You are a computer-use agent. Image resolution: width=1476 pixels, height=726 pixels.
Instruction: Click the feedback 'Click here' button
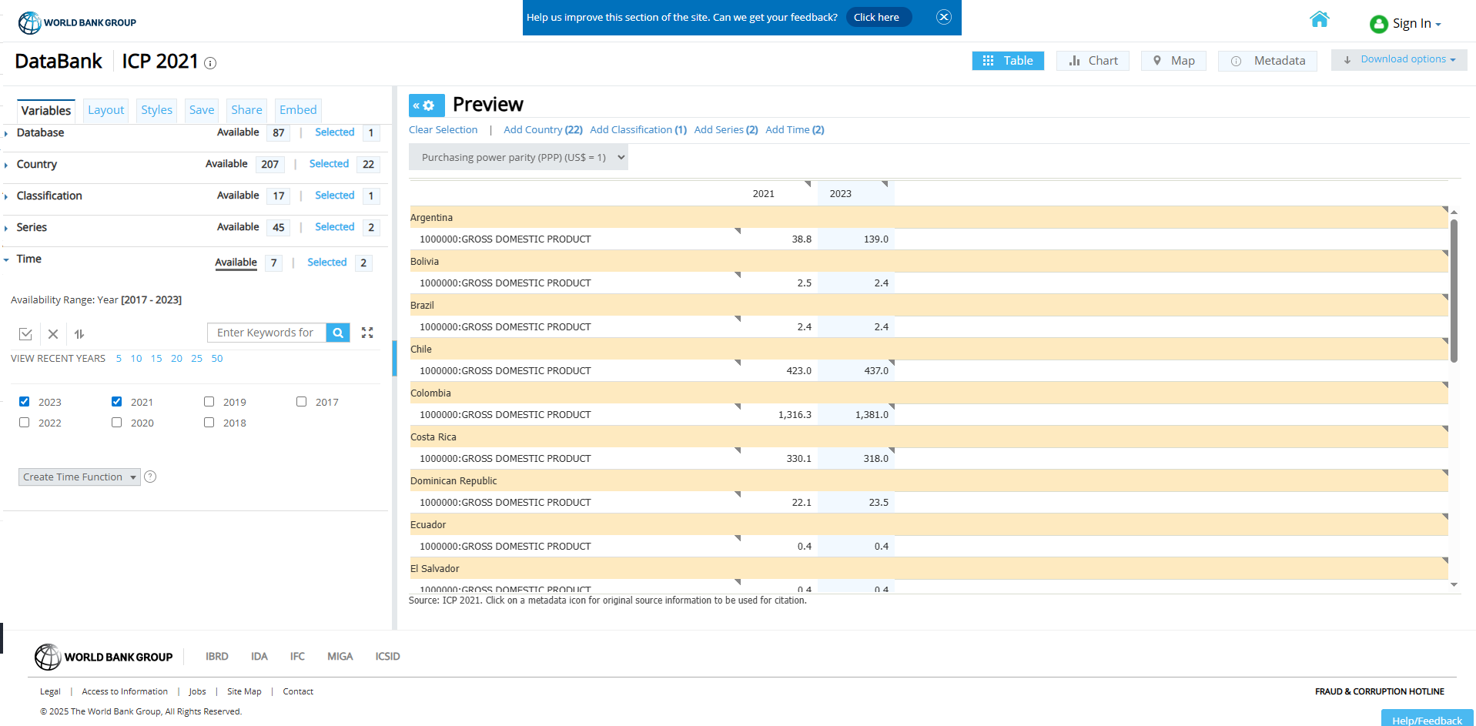pos(878,17)
